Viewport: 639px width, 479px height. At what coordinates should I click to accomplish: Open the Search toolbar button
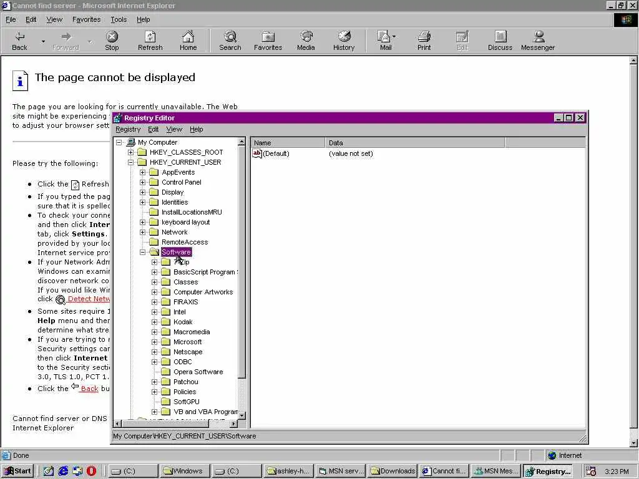click(x=230, y=41)
